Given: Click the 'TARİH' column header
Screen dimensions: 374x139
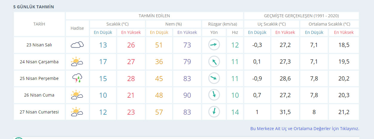Looking at the screenshot, I should pos(39,24).
